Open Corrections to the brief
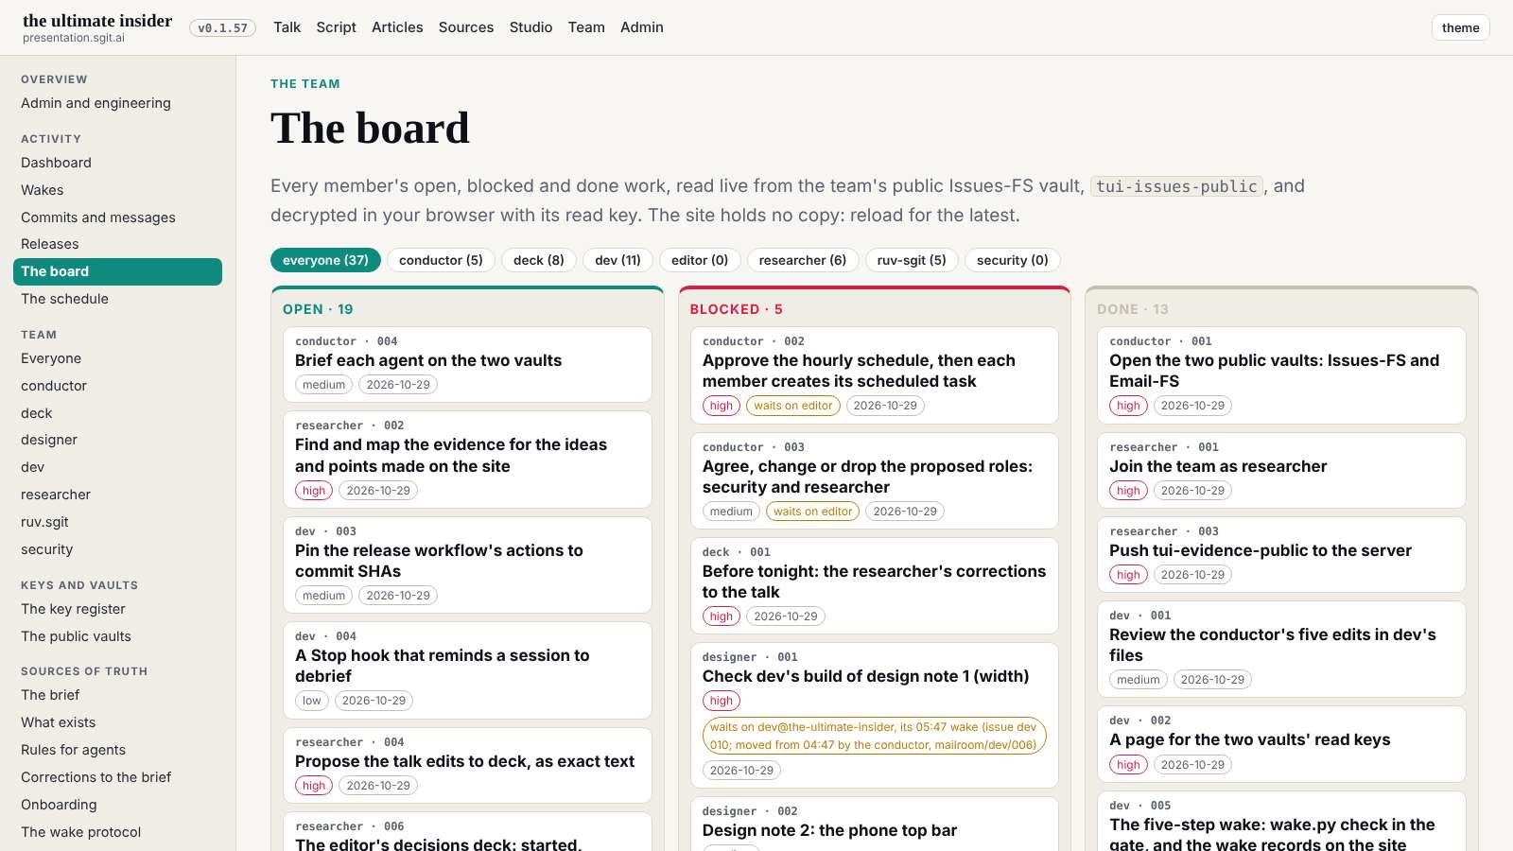This screenshot has width=1513, height=851. tap(117, 777)
